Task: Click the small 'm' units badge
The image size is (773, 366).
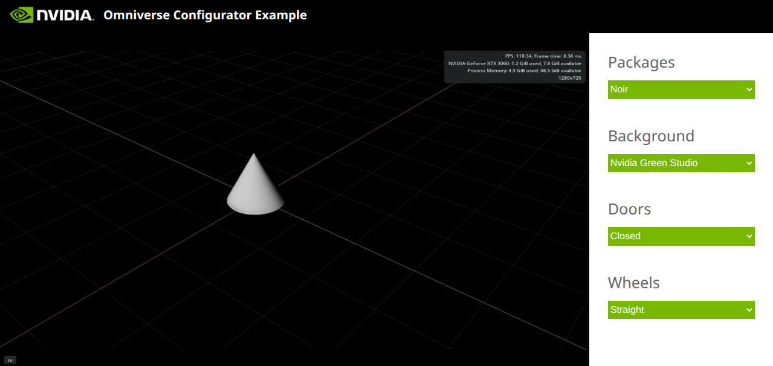Action: pyautogui.click(x=10, y=360)
